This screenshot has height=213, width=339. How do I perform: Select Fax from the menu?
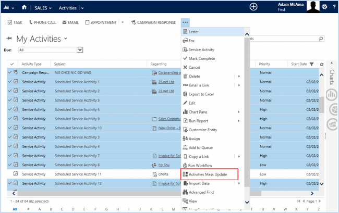213,41
